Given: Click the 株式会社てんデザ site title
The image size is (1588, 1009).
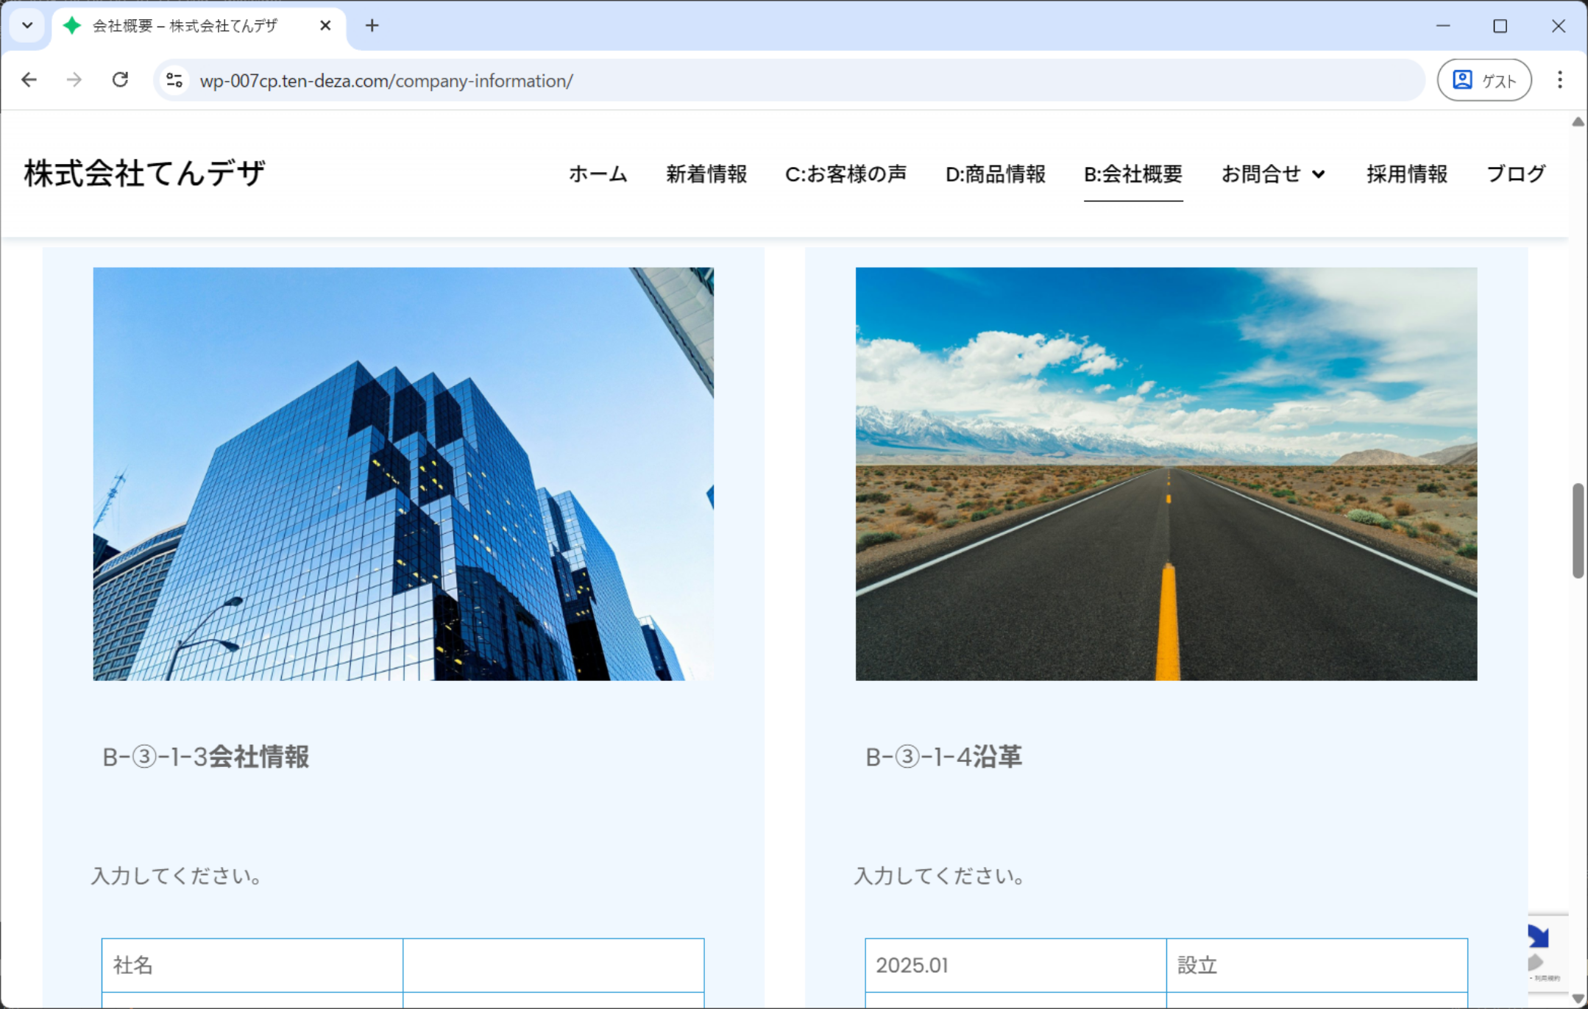Looking at the screenshot, I should pyautogui.click(x=145, y=174).
